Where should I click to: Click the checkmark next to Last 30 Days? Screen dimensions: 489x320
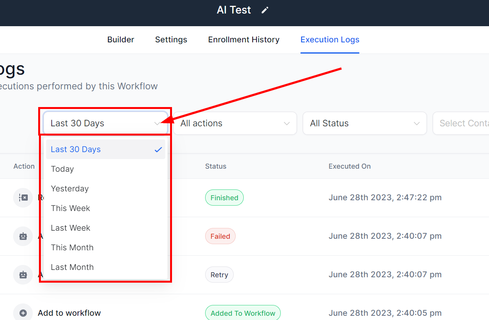[158, 149]
